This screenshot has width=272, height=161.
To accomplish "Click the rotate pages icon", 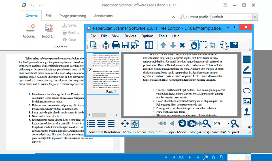I will point(224,45).
